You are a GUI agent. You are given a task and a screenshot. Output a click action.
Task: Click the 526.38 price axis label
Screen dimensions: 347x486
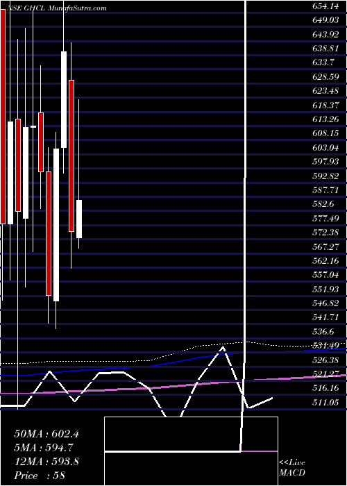point(326,361)
